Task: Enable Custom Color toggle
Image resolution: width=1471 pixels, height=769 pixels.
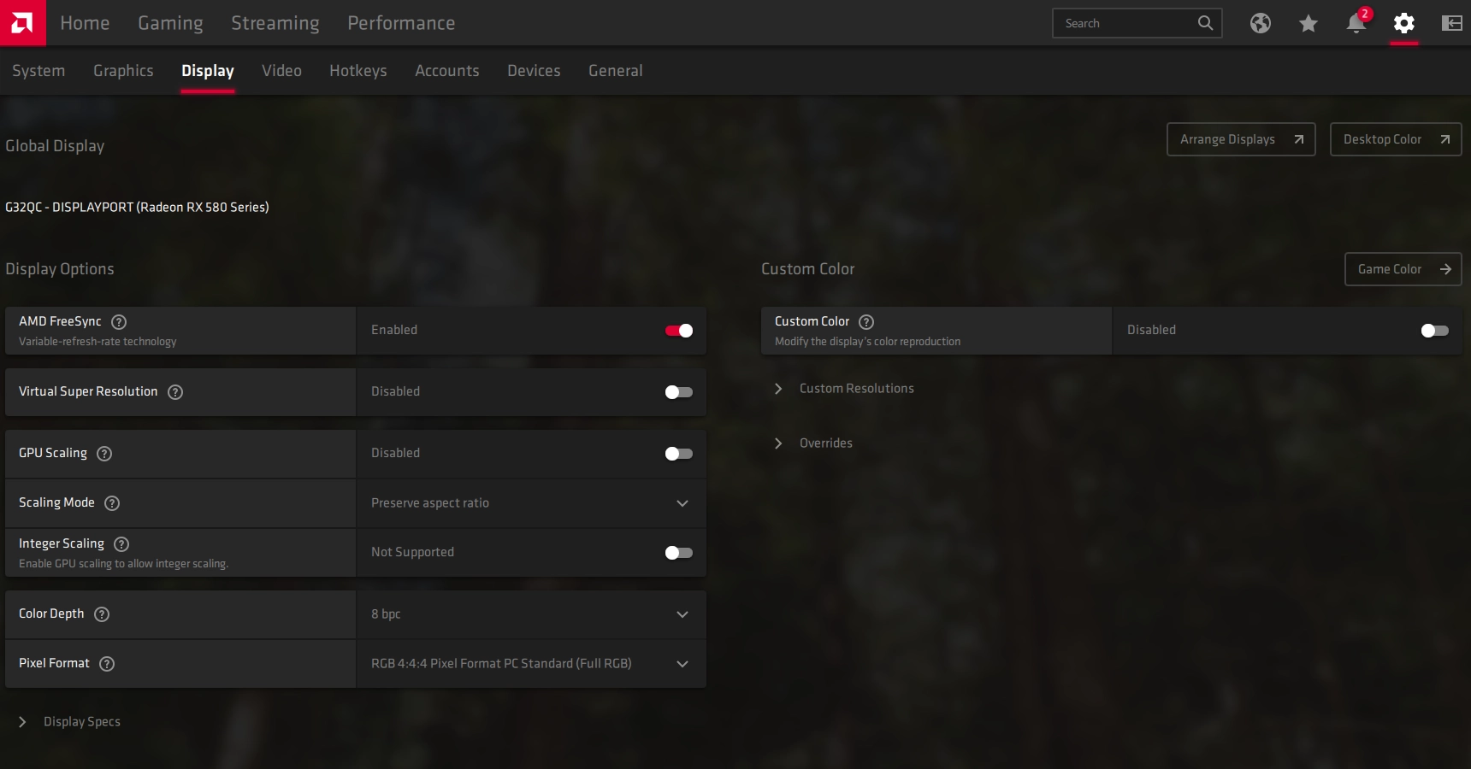Action: (1435, 331)
